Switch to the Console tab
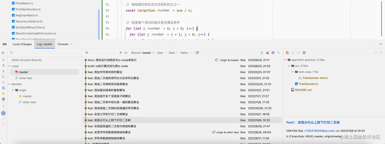 coord(63,44)
